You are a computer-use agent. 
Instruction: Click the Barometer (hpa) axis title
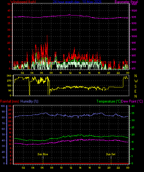(126, 2)
